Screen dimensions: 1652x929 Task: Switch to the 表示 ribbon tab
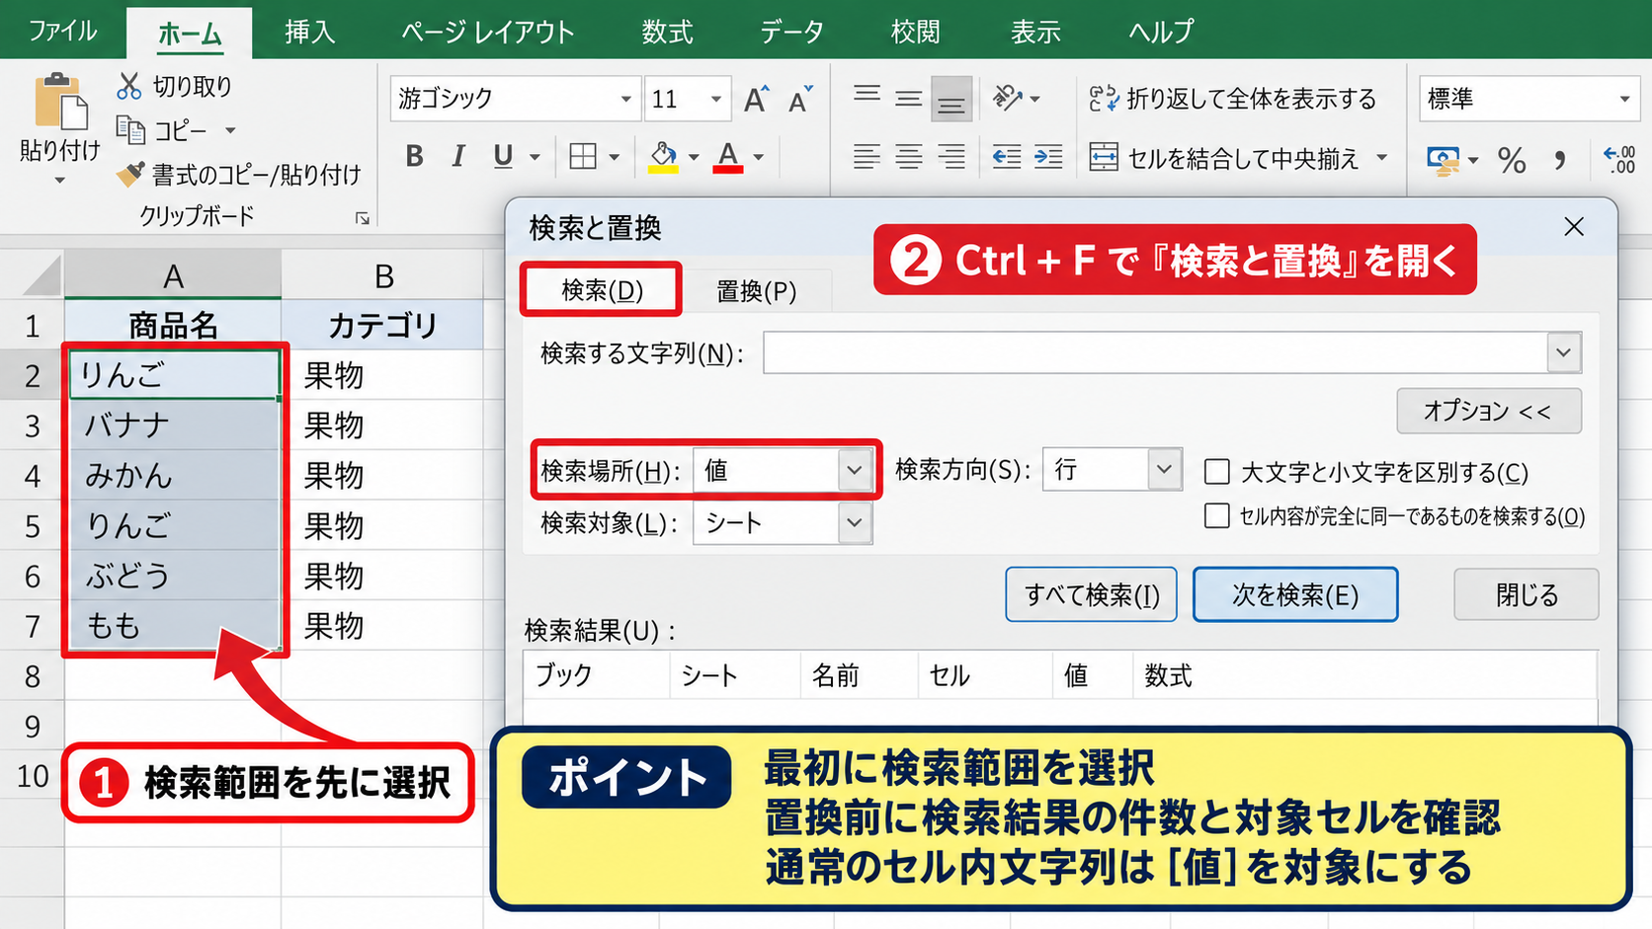[x=1035, y=32]
